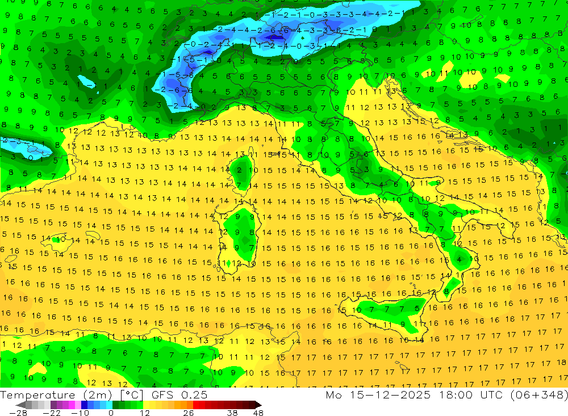The image size is (568, 416).
Task: Click the legend label '0'
Action: (111, 413)
